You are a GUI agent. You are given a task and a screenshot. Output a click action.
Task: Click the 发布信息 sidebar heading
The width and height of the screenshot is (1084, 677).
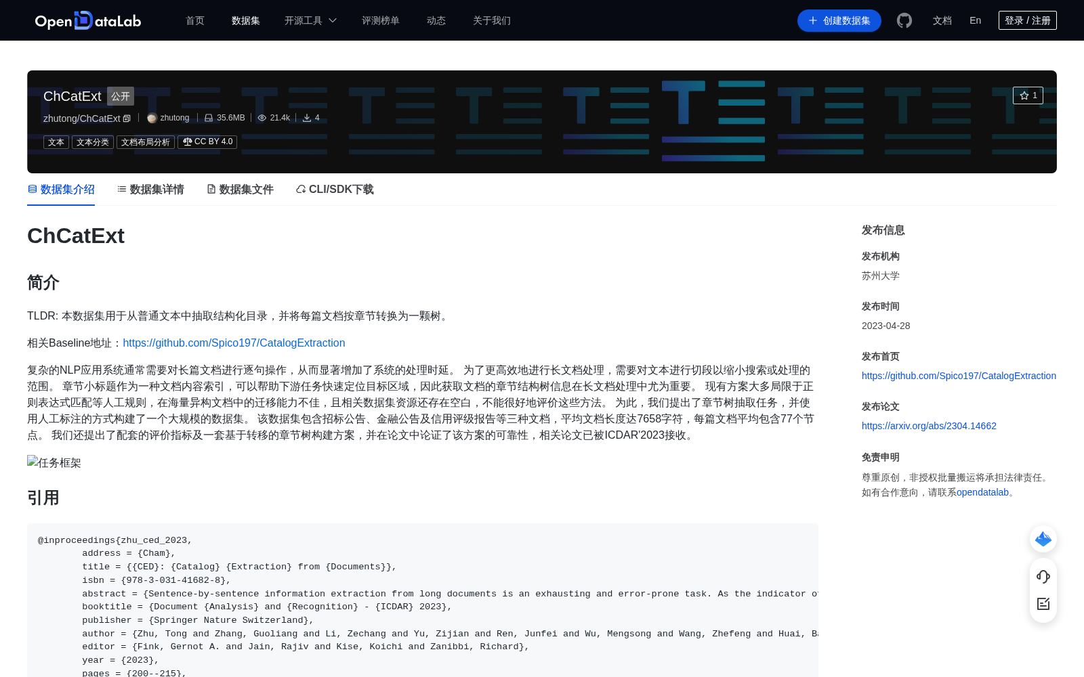pos(883,230)
